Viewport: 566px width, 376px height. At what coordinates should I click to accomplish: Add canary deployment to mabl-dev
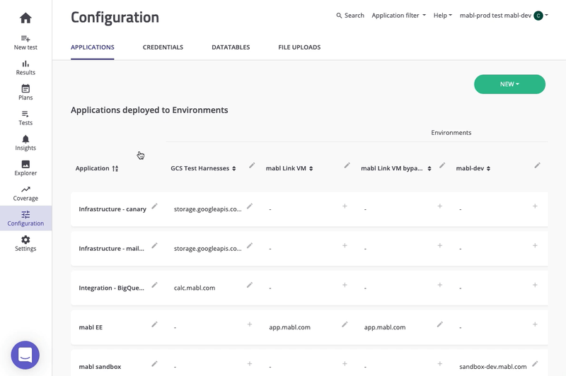coord(535,206)
